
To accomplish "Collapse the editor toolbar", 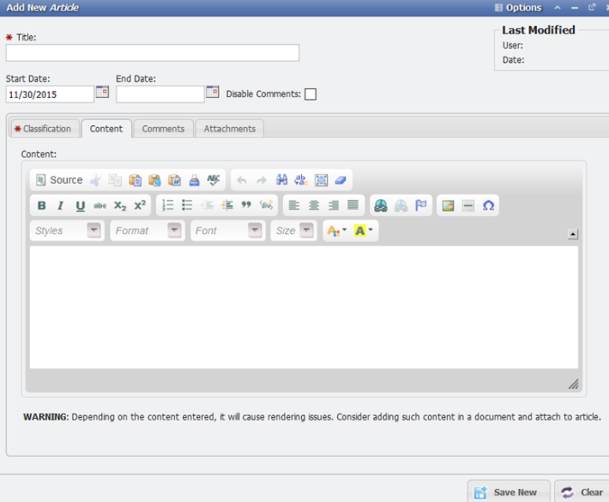I will (x=572, y=234).
